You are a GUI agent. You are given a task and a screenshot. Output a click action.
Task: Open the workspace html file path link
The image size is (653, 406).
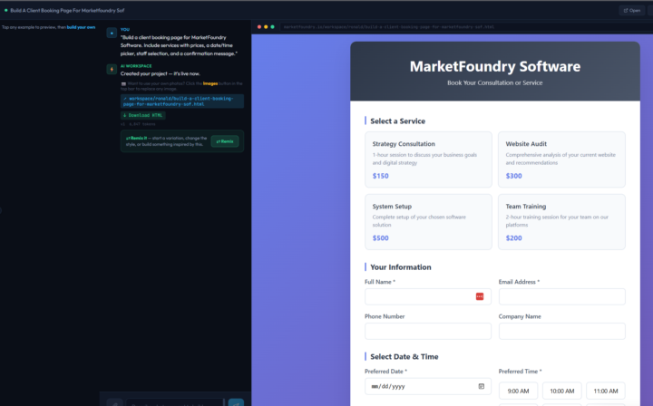tap(182, 101)
